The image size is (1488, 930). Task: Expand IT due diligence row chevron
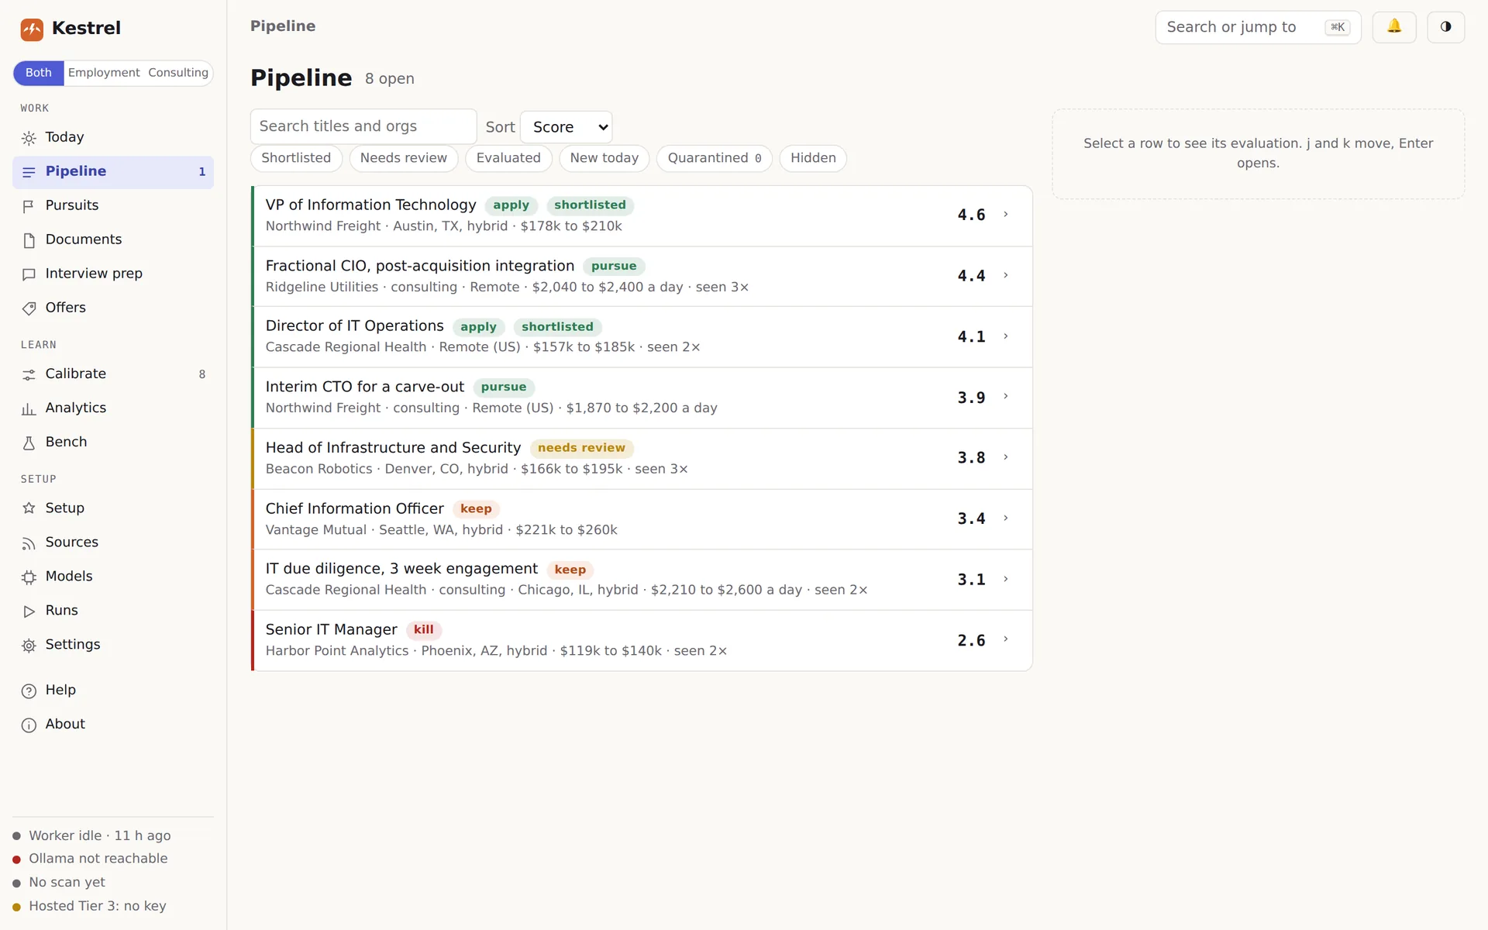(x=1006, y=579)
